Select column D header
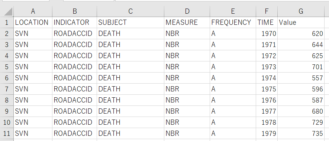Viewport: 329px width, 141px height. [x=187, y=11]
